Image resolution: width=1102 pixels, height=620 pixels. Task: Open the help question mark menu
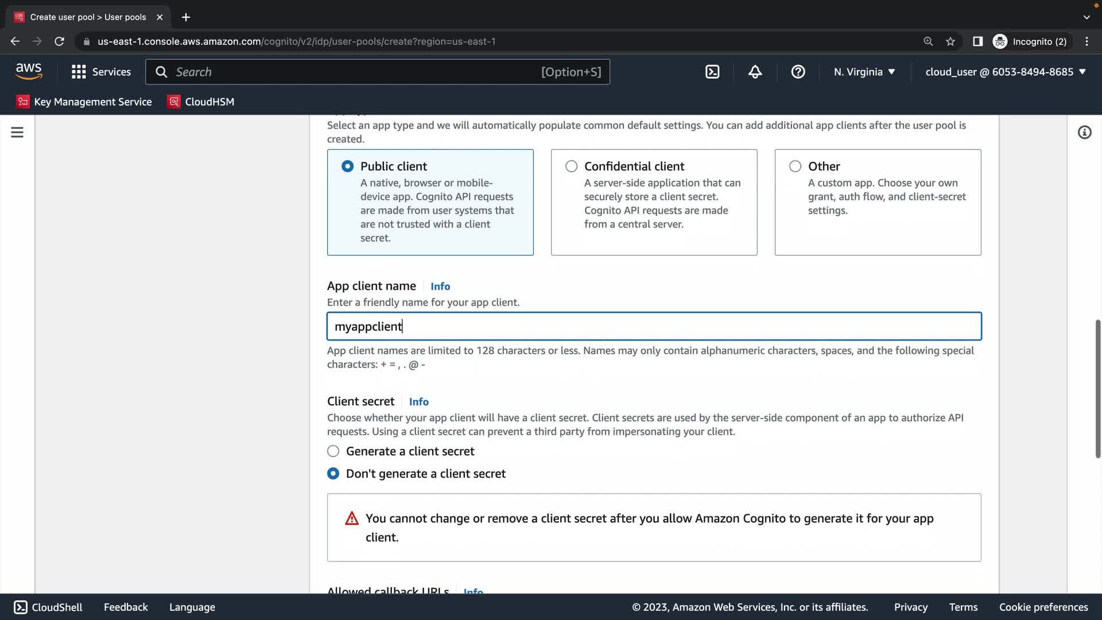pyautogui.click(x=798, y=72)
